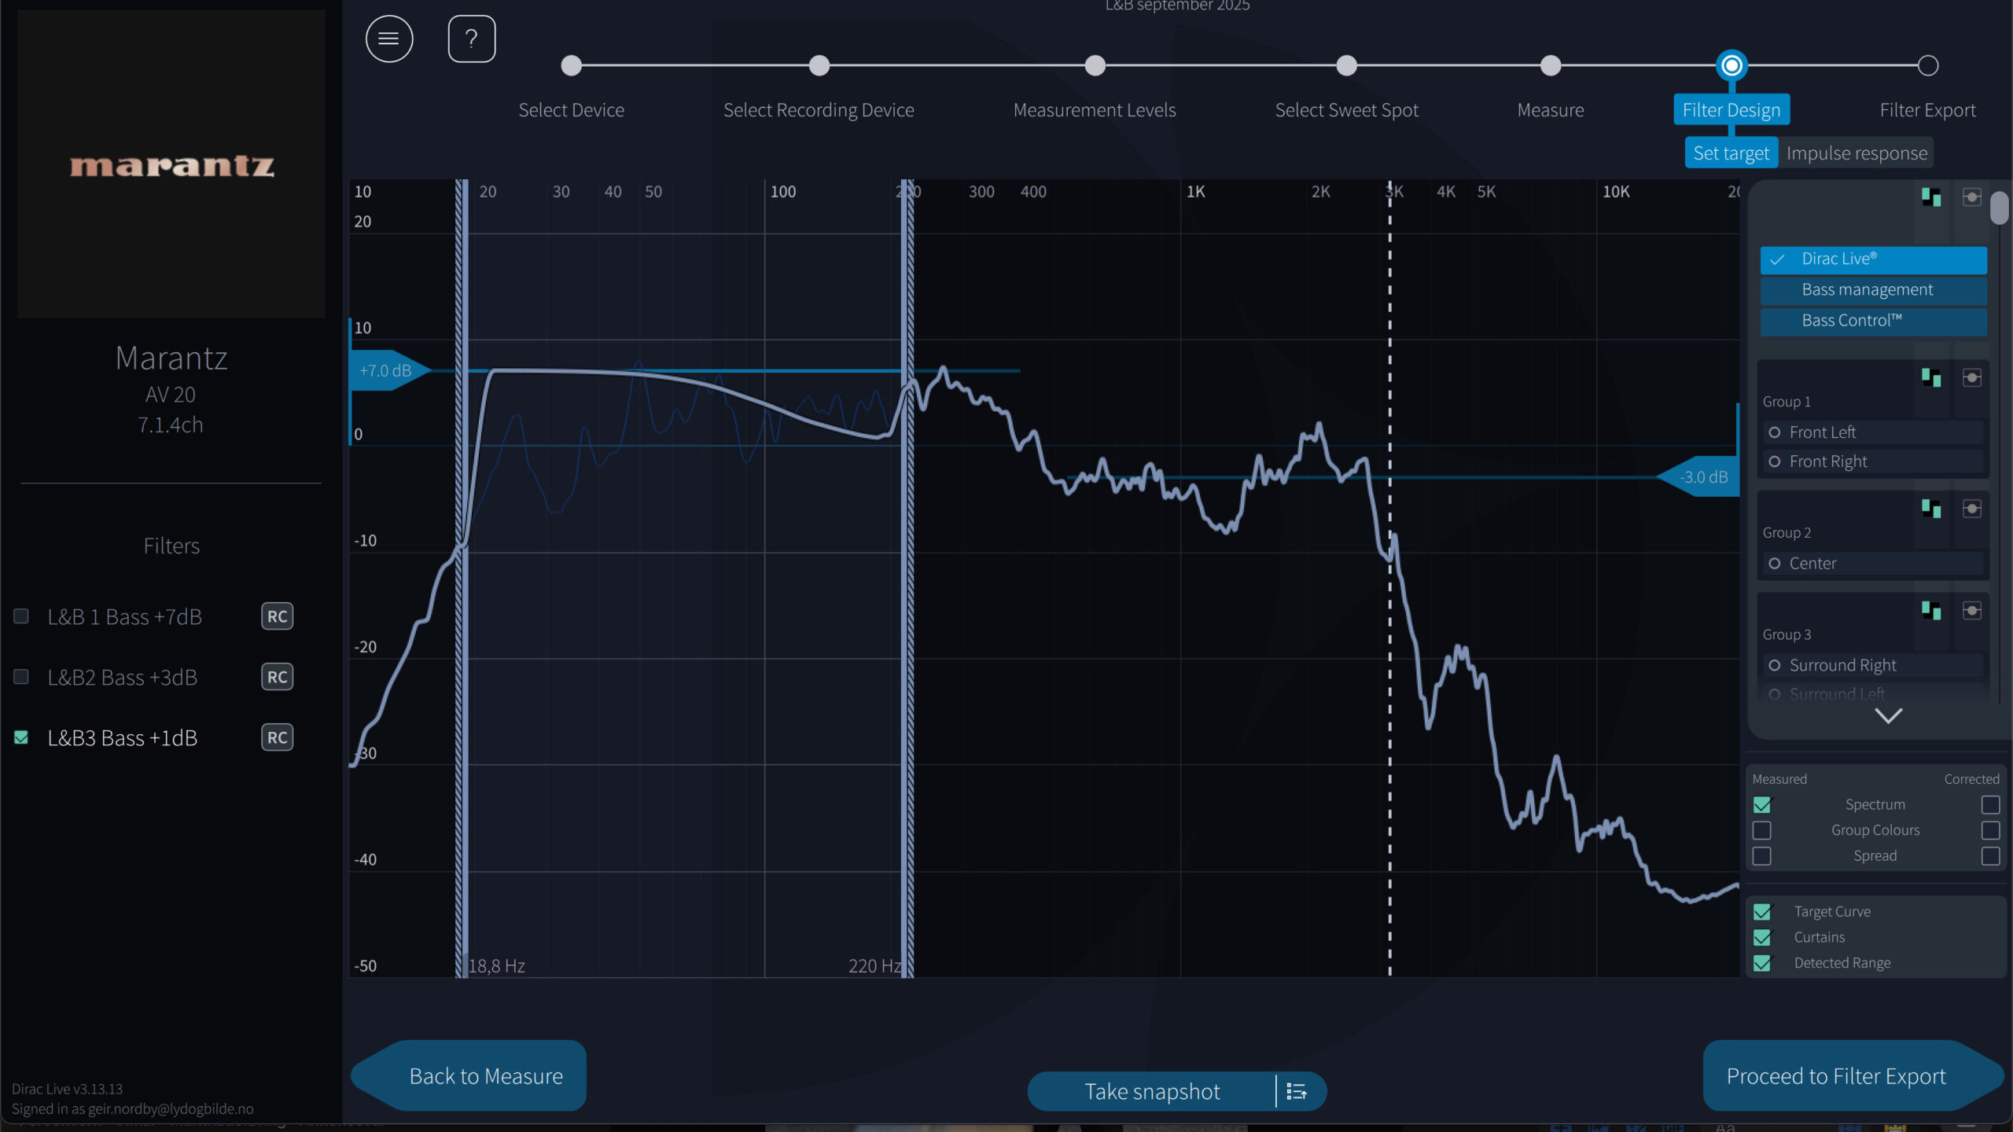The image size is (2013, 1132).
Task: Uncheck the Curtains checkbox
Action: (1762, 937)
